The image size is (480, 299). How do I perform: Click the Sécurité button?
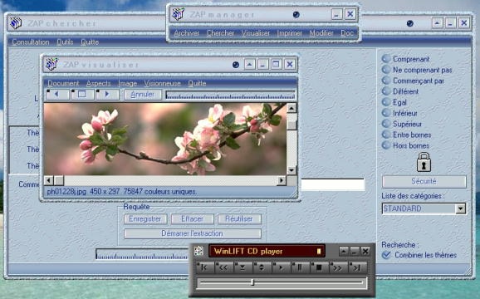[424, 182]
